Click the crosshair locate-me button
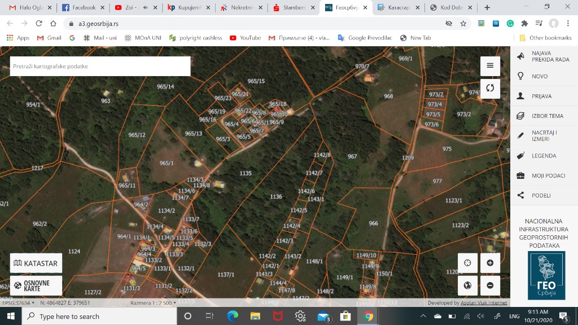578x325 pixels. pyautogui.click(x=467, y=263)
